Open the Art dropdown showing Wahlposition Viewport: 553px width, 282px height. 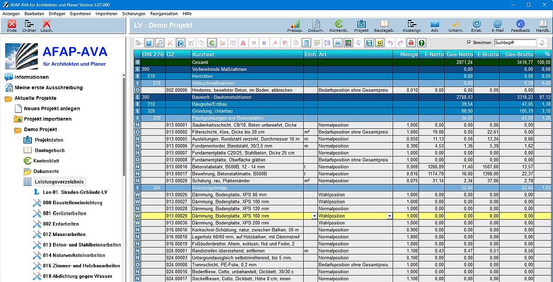point(389,216)
